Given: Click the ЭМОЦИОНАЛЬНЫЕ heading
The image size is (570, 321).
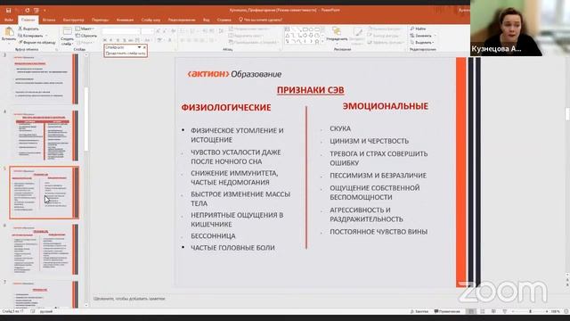Looking at the screenshot, I should [386, 106].
